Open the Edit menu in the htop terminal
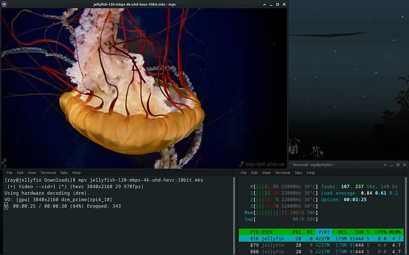 coord(254,173)
